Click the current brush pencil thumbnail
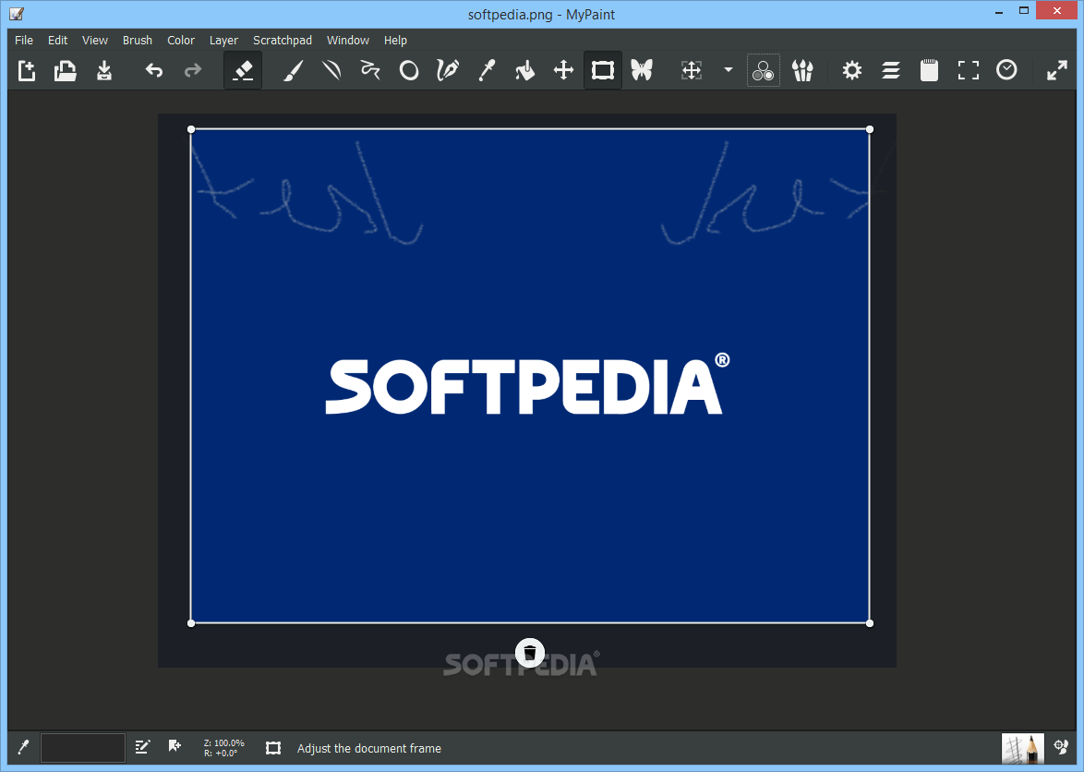Viewport: 1084px width, 772px height. pos(1022,749)
